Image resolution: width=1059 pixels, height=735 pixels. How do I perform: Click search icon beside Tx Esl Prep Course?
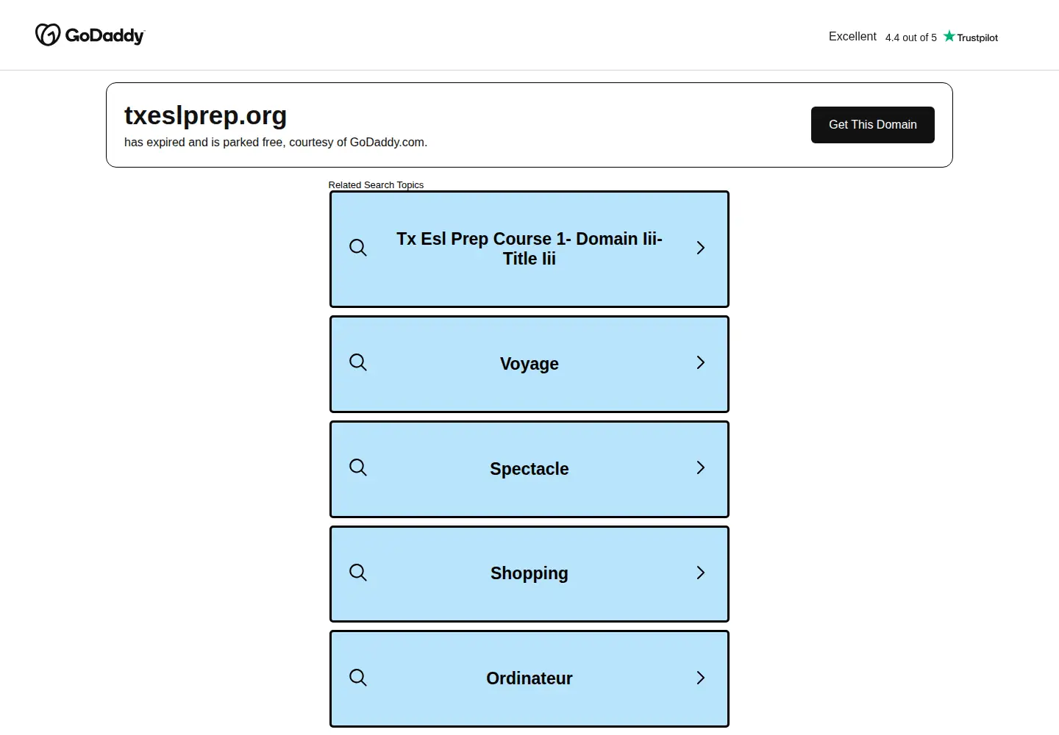point(358,248)
